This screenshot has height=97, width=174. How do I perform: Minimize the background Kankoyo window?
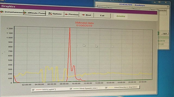pos(155,2)
